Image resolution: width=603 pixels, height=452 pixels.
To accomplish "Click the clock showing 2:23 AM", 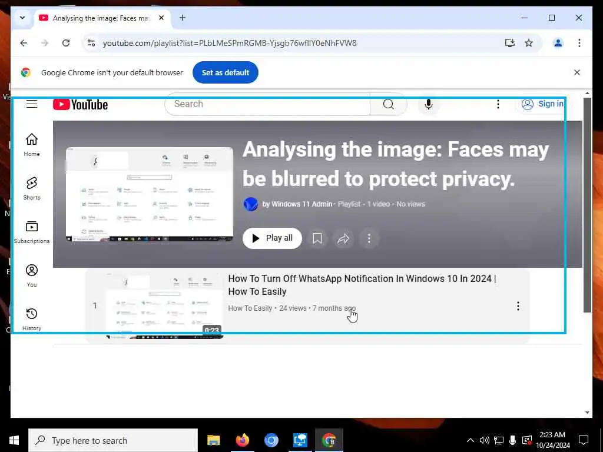I will click(x=552, y=435).
